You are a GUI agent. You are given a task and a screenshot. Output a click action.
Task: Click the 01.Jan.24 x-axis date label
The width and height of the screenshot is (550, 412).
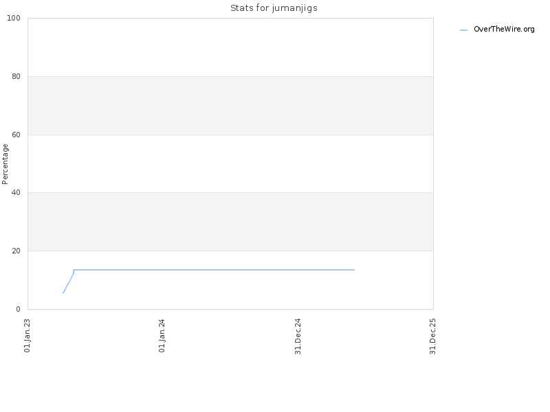(162, 335)
